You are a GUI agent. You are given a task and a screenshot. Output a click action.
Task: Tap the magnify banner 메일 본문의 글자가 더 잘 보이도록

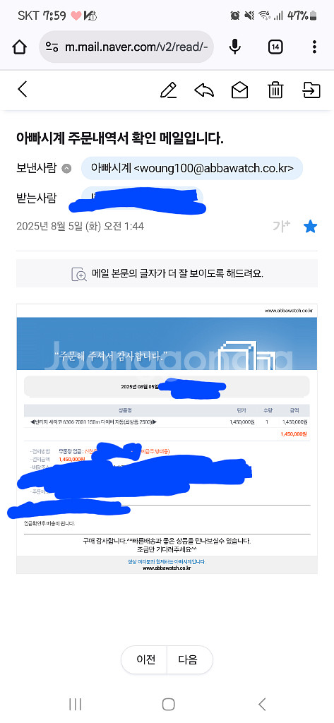pyautogui.click(x=167, y=273)
